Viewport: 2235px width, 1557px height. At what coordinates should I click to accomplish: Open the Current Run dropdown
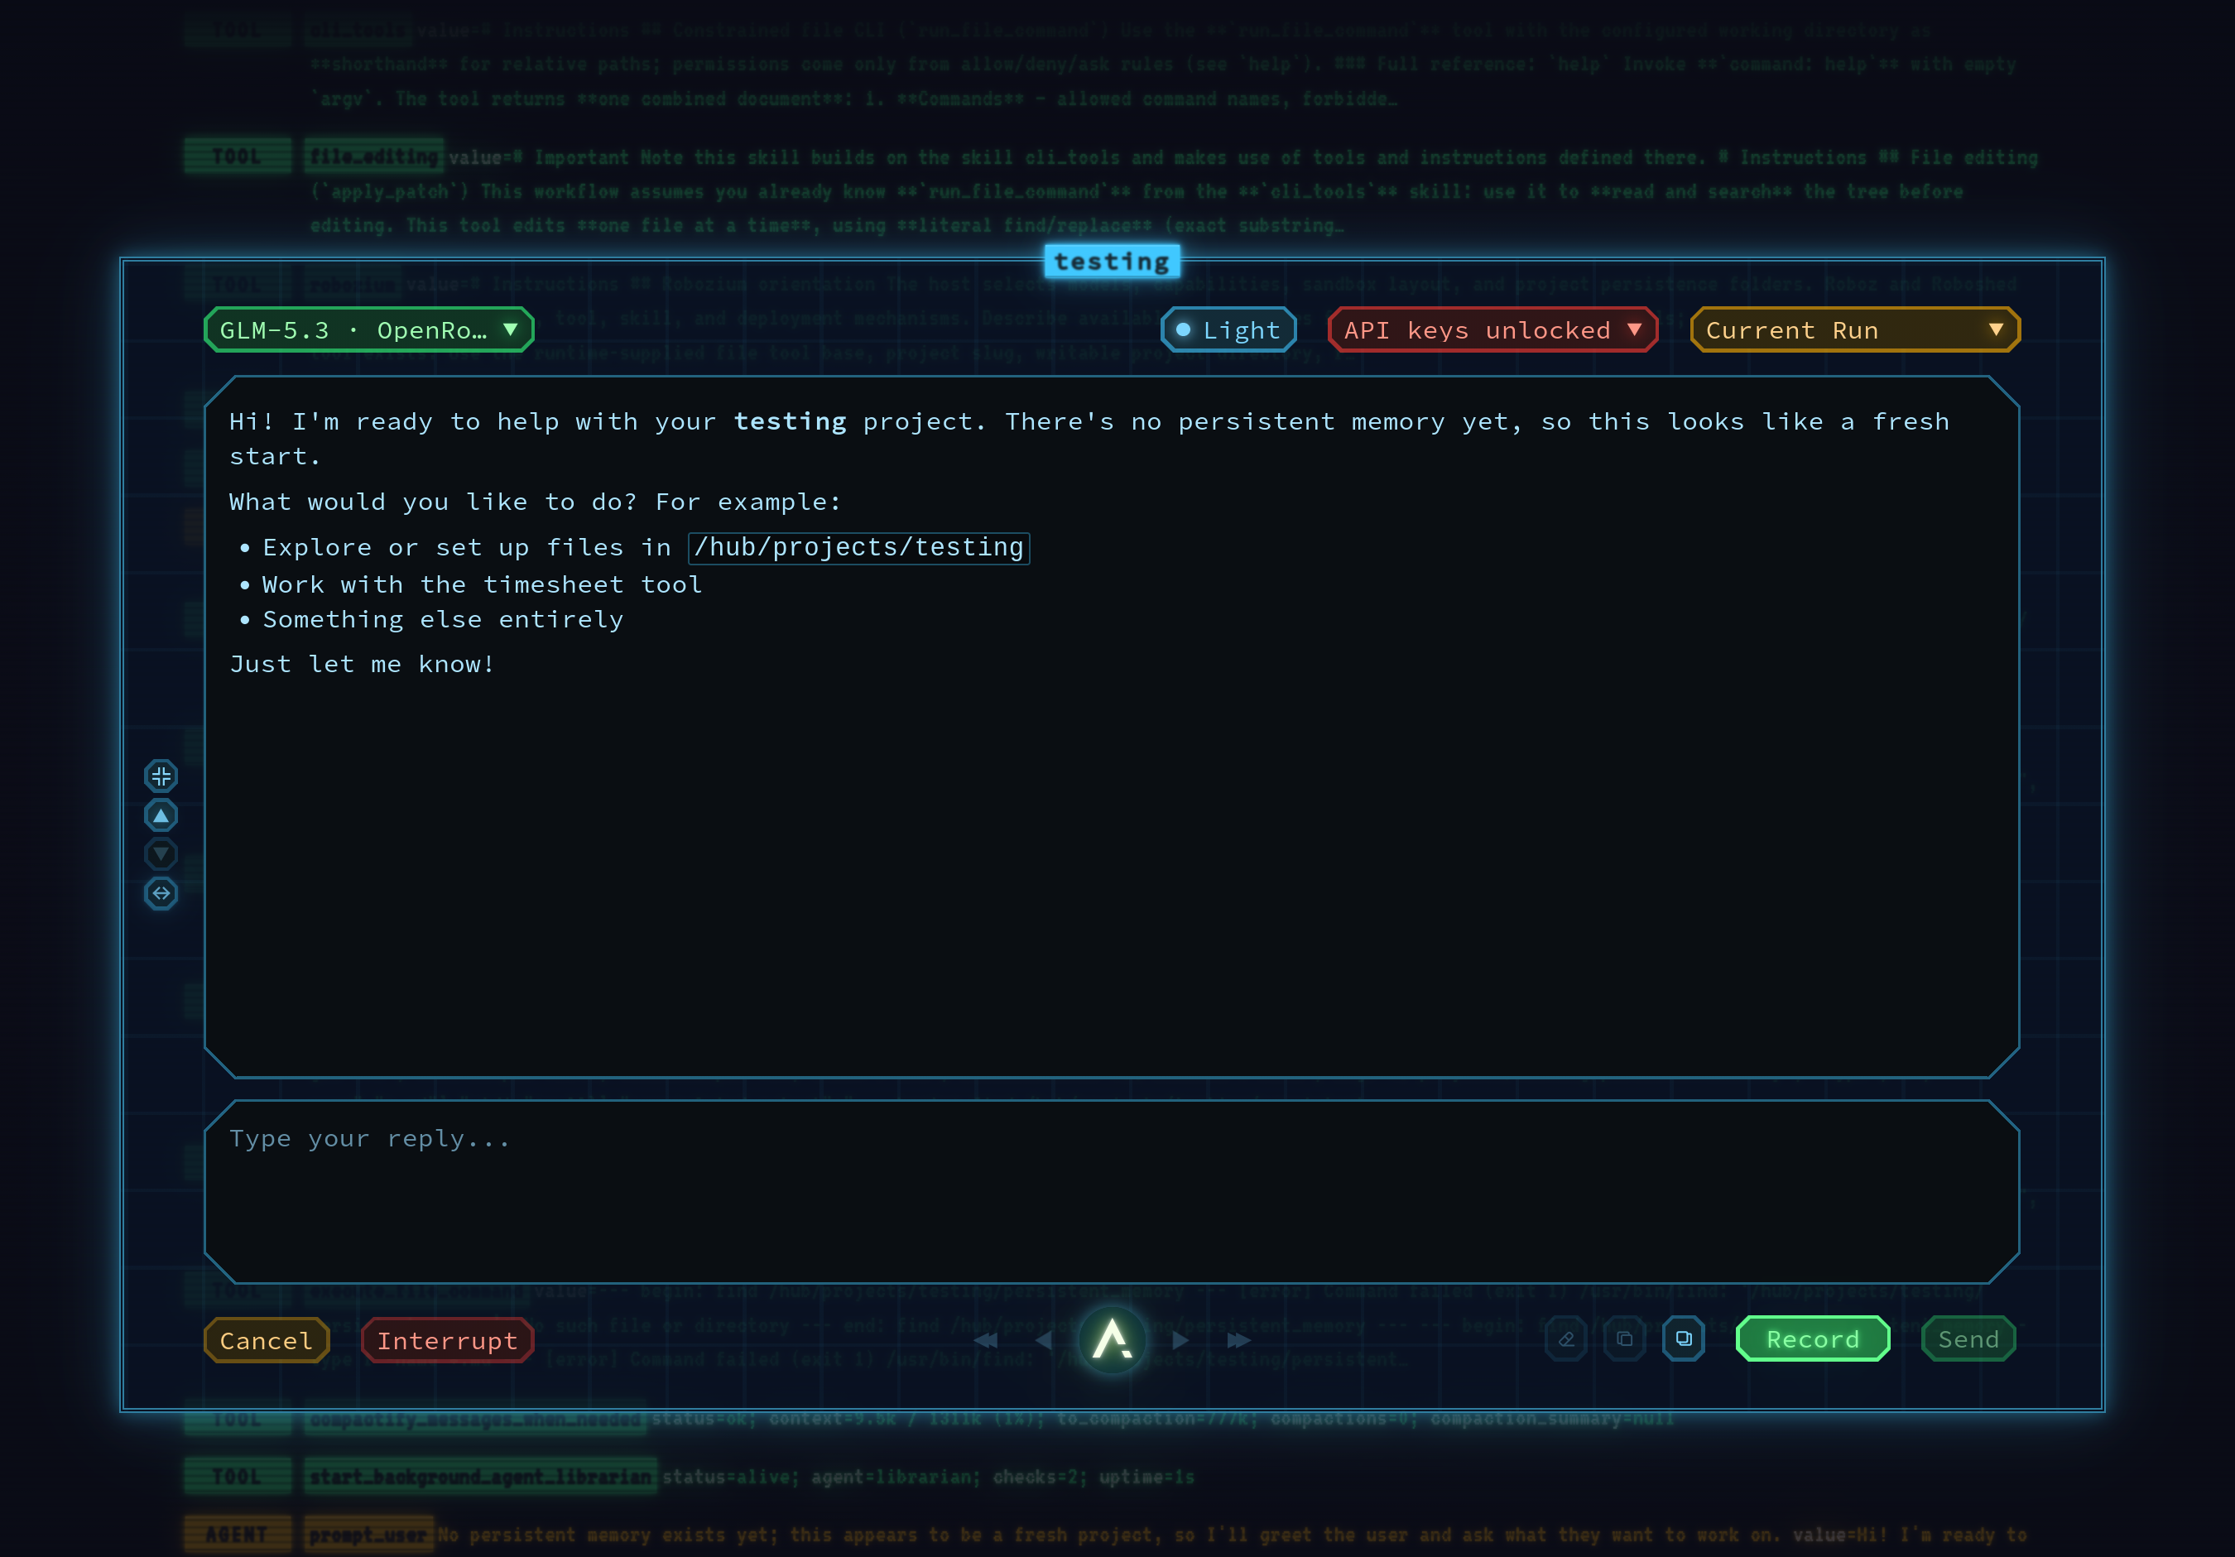click(x=1855, y=330)
